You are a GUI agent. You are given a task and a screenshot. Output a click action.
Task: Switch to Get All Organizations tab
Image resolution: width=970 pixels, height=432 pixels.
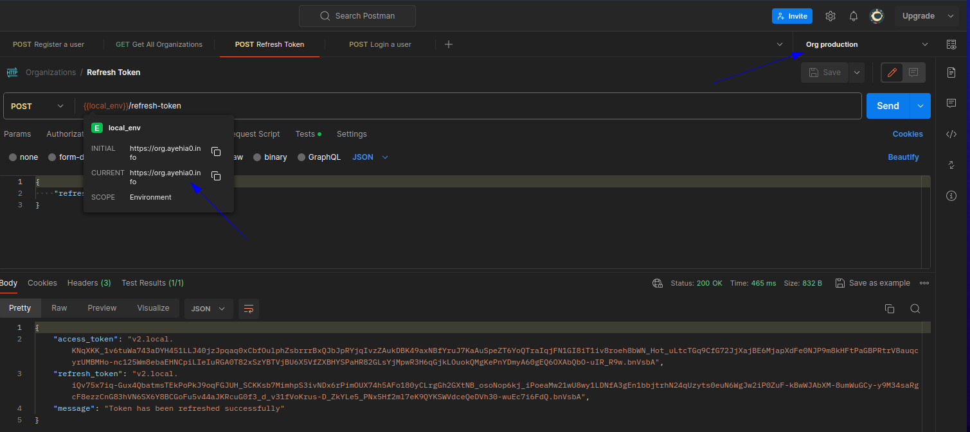point(159,44)
